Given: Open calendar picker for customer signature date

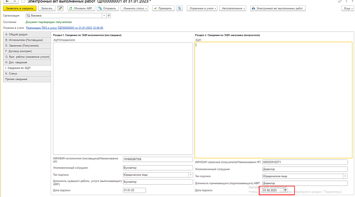Looking at the screenshot, I should pyautogui.click(x=286, y=190).
